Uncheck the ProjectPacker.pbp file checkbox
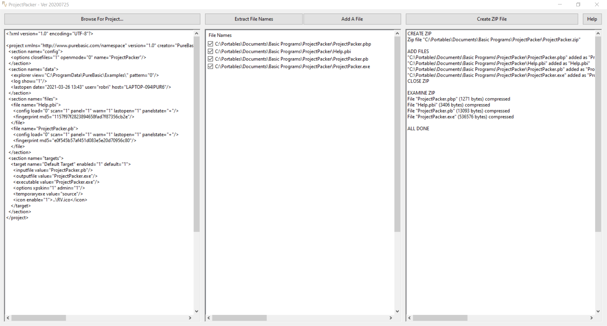The height and width of the screenshot is (326, 607). (211, 44)
